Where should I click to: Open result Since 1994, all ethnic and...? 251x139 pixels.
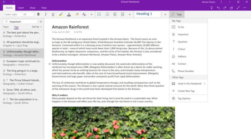pyautogui.click(x=22, y=92)
